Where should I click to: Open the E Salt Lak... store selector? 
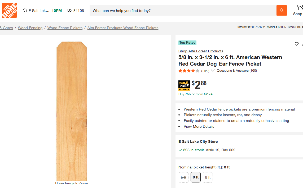(x=39, y=11)
